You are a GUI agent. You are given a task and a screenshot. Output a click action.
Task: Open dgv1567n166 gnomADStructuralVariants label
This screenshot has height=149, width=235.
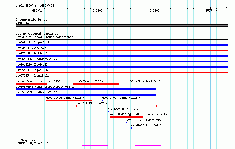[x=46, y=87]
